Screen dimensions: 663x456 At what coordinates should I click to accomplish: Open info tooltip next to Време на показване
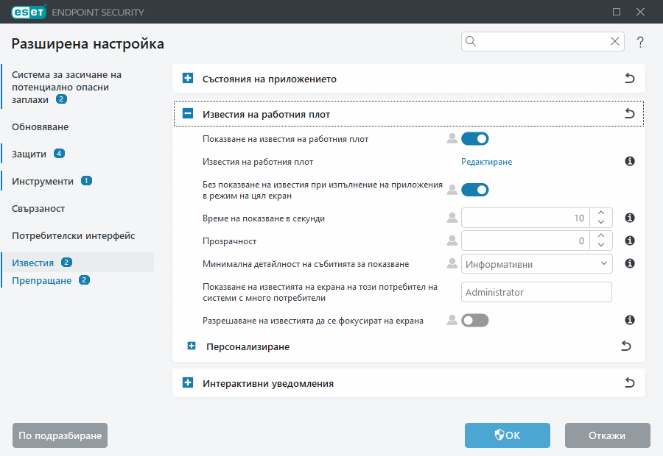tap(629, 218)
